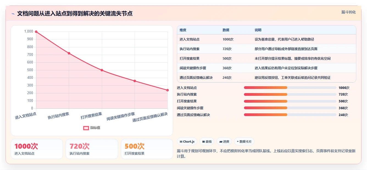Click the note 设为基准总量，代表用户已进入帮助路径

click(x=284, y=39)
